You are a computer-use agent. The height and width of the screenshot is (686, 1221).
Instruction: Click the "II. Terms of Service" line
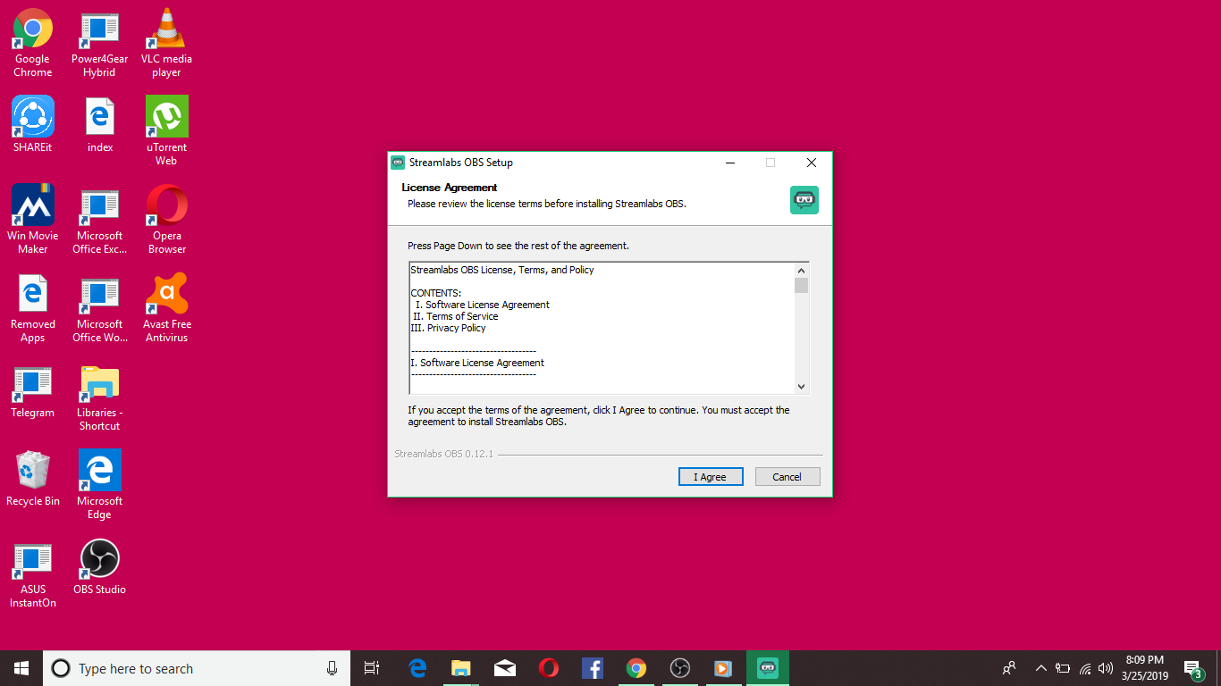(x=455, y=316)
